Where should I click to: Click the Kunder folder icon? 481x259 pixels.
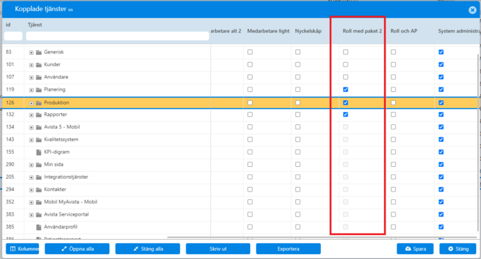click(38, 65)
